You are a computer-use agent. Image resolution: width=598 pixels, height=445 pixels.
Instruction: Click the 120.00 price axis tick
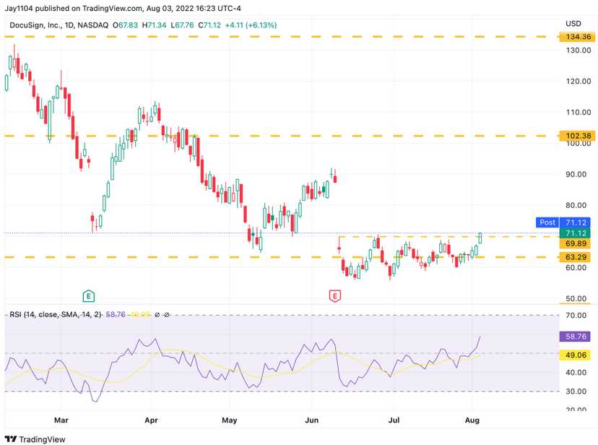(x=578, y=81)
